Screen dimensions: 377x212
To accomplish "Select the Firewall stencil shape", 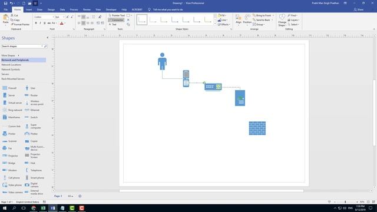I will pyautogui.click(x=9, y=88).
